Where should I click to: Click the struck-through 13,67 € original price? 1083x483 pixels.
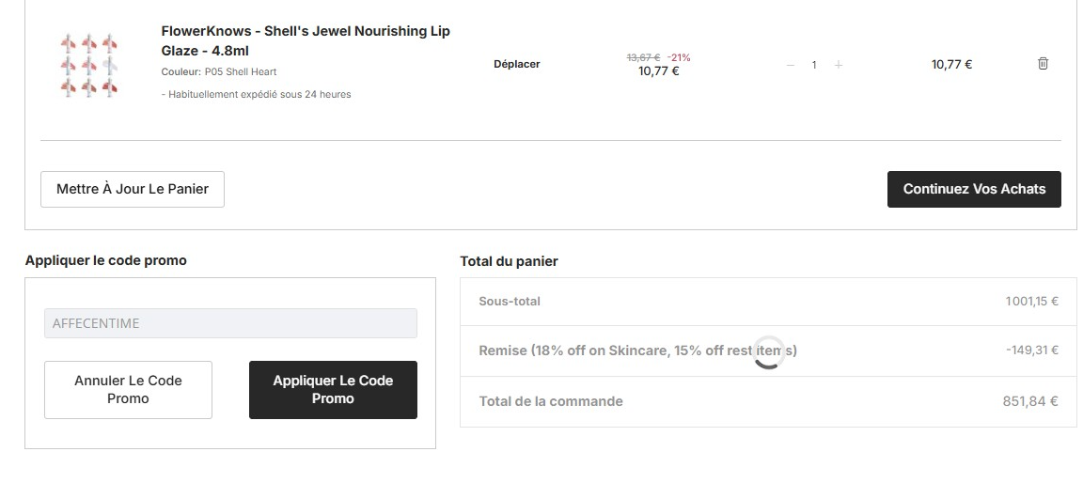point(643,58)
